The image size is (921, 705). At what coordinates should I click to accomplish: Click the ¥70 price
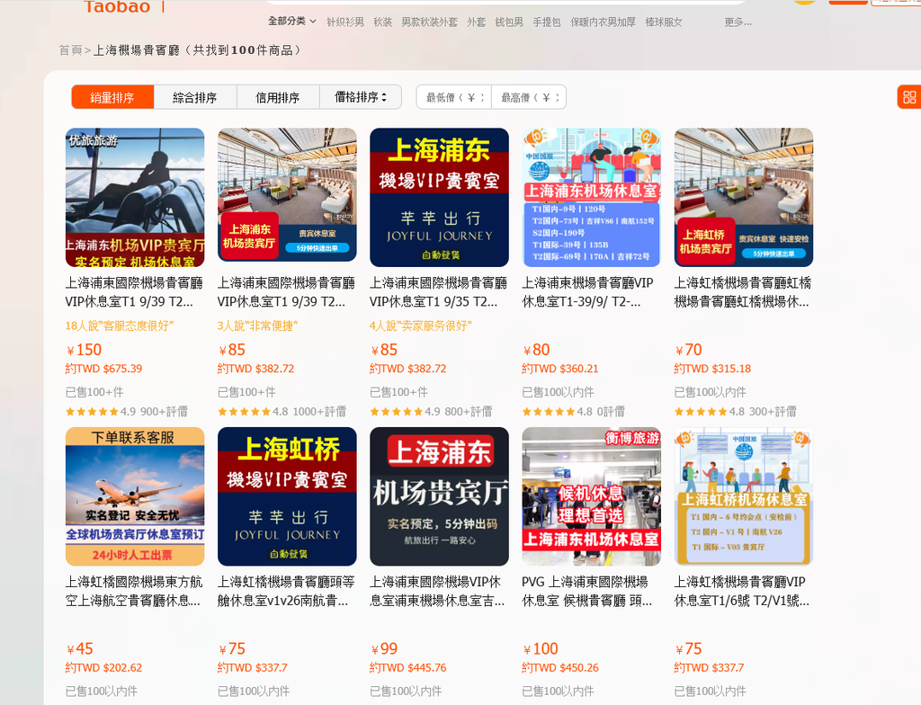tap(688, 350)
